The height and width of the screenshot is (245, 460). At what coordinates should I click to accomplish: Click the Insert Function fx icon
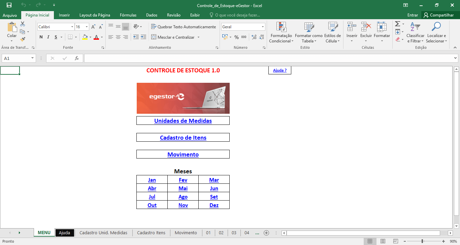point(77,58)
